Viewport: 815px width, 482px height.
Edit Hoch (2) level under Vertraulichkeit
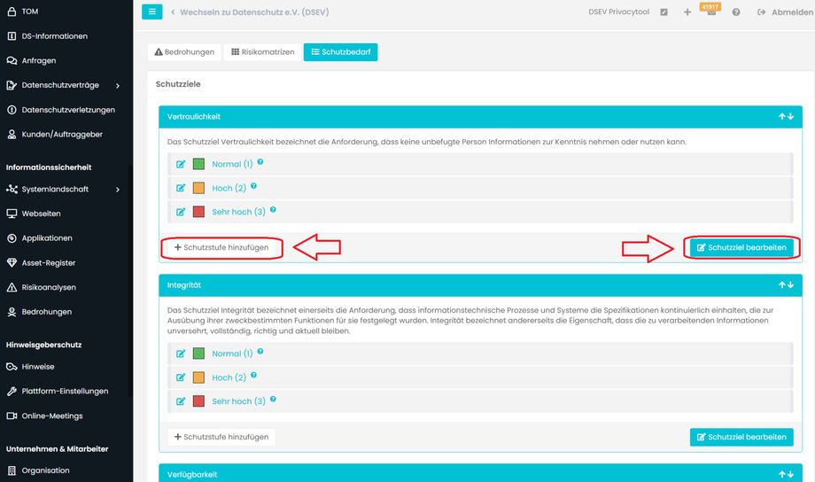pyautogui.click(x=181, y=188)
